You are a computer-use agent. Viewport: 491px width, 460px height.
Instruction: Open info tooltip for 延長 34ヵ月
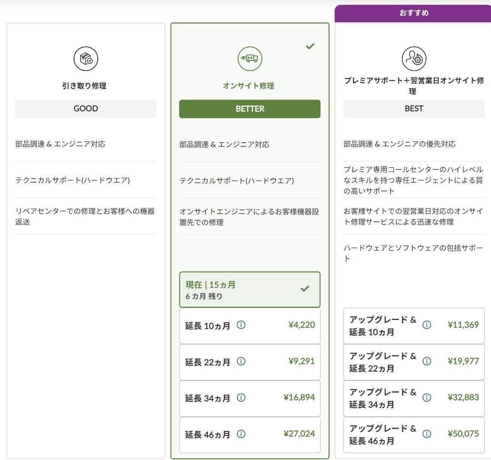tap(241, 398)
